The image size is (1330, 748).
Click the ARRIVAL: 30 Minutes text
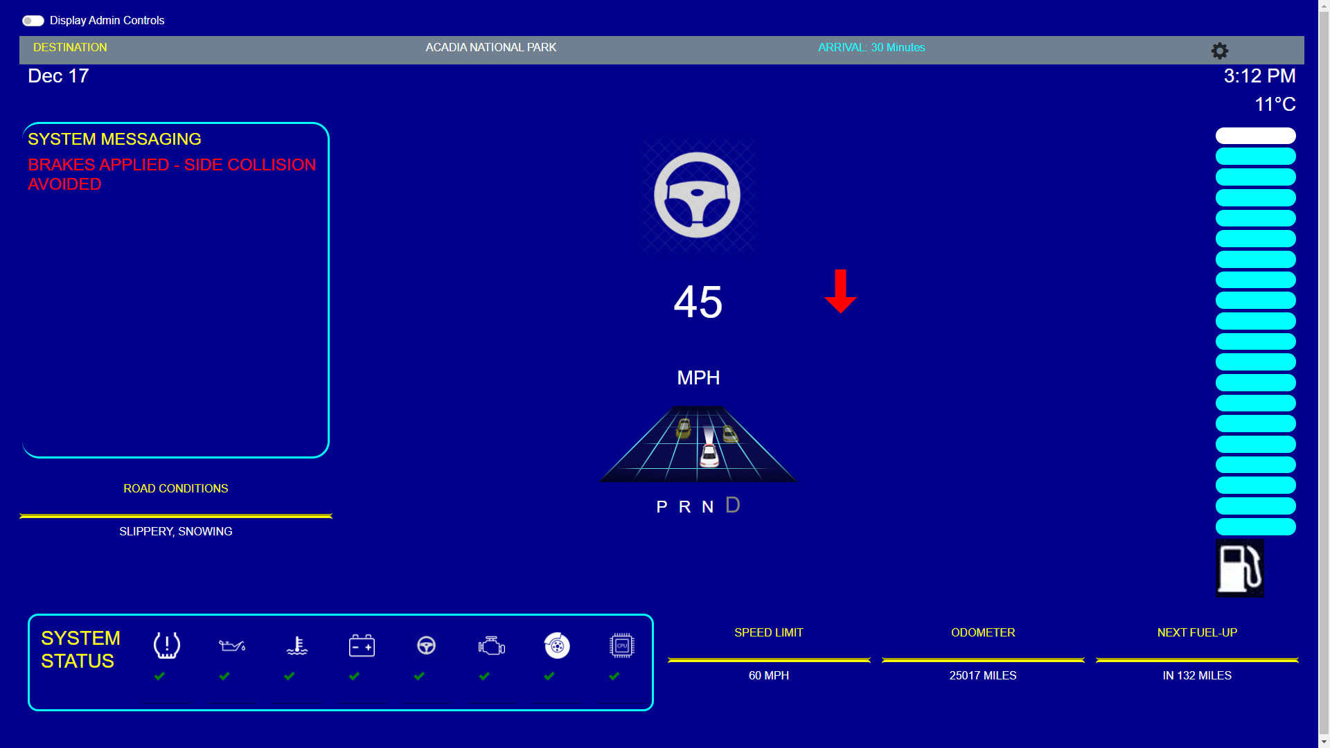pos(871,47)
